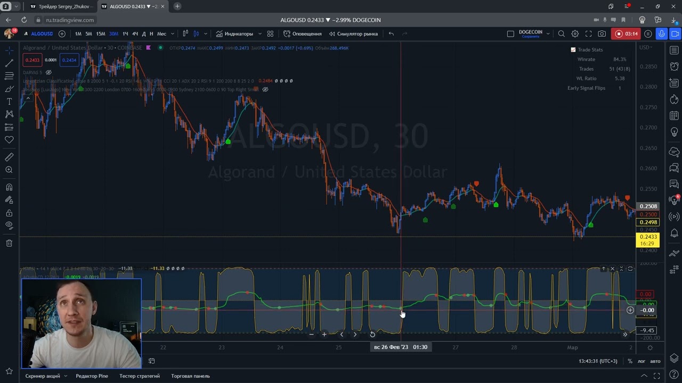
Task: Open the USD currency dropdown on the price axis
Action: click(646, 47)
